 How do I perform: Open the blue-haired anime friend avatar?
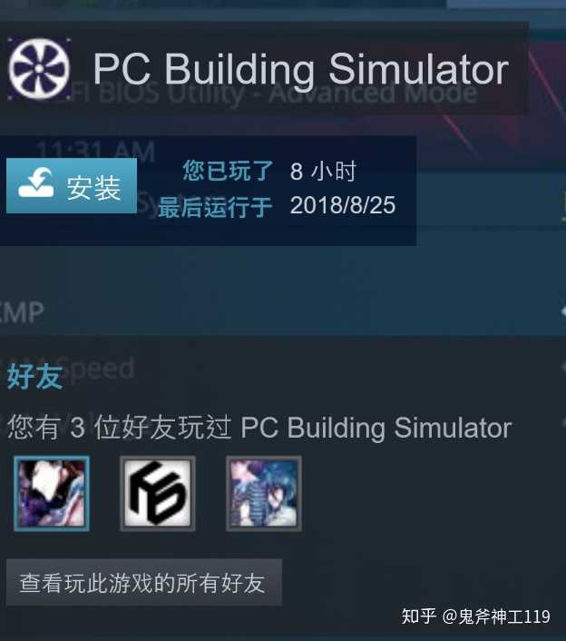click(264, 493)
